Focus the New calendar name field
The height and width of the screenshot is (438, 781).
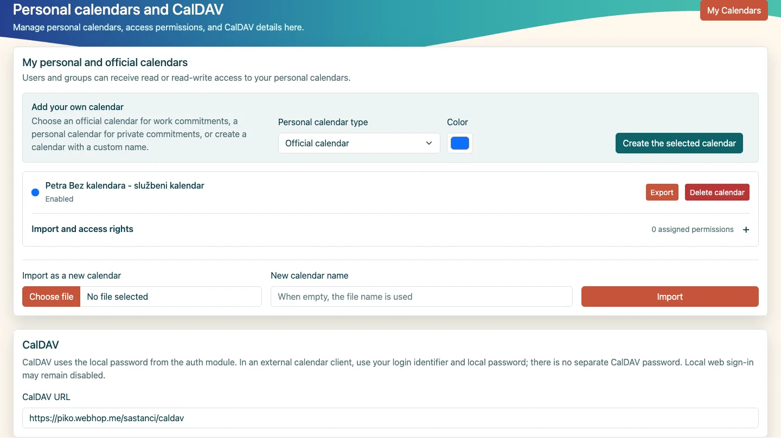tap(421, 297)
